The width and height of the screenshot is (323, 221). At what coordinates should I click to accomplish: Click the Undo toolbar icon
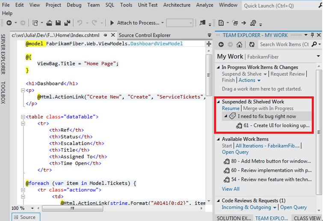(80, 23)
